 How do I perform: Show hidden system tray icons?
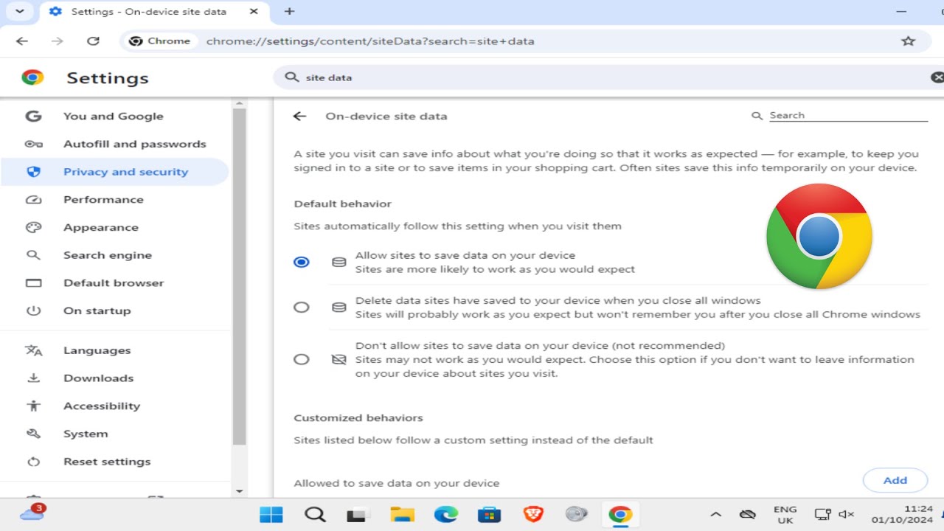coord(715,515)
